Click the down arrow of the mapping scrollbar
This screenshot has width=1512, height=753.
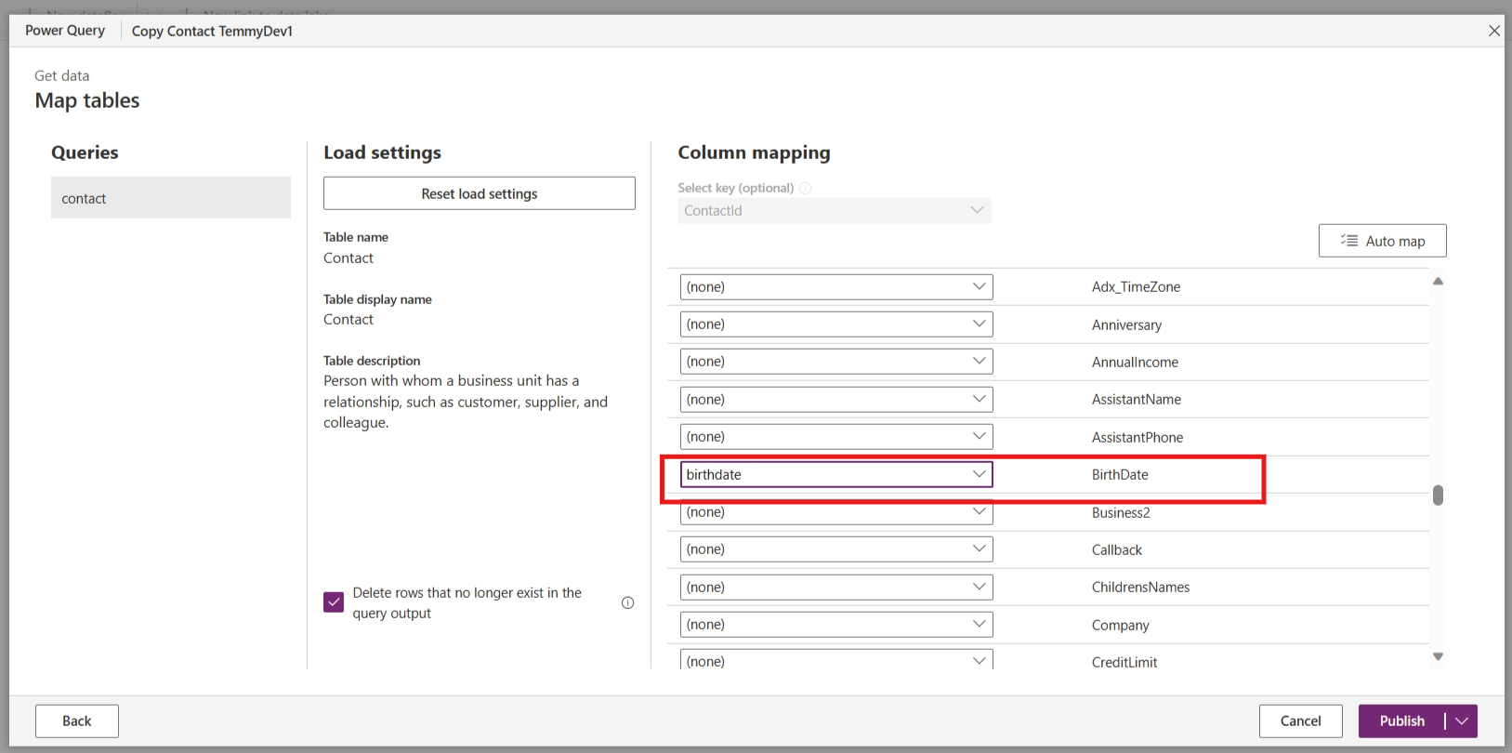(x=1438, y=656)
